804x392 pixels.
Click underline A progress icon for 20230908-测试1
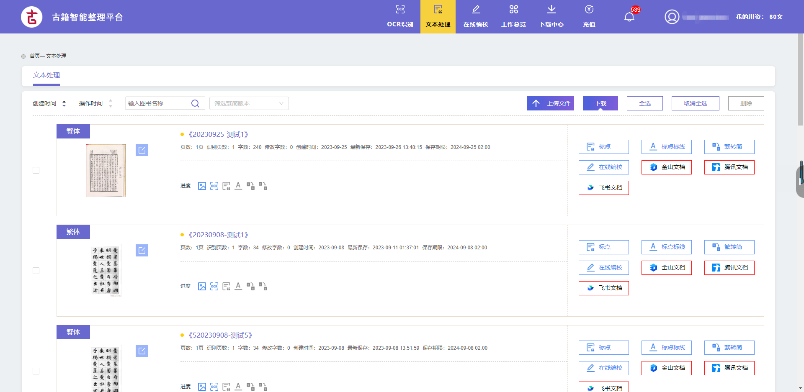pos(238,286)
